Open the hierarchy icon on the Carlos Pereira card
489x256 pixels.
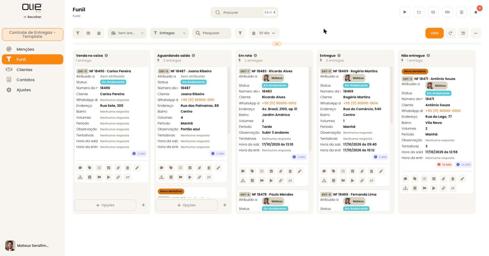coord(80,177)
